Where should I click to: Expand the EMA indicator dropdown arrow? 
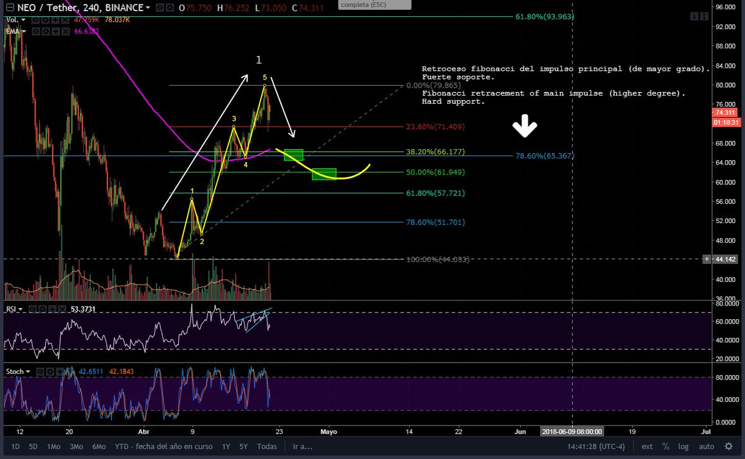(x=24, y=32)
